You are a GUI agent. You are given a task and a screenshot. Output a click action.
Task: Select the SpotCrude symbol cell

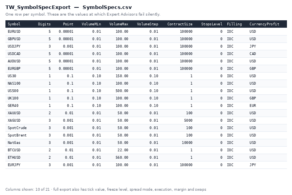(x=17, y=128)
